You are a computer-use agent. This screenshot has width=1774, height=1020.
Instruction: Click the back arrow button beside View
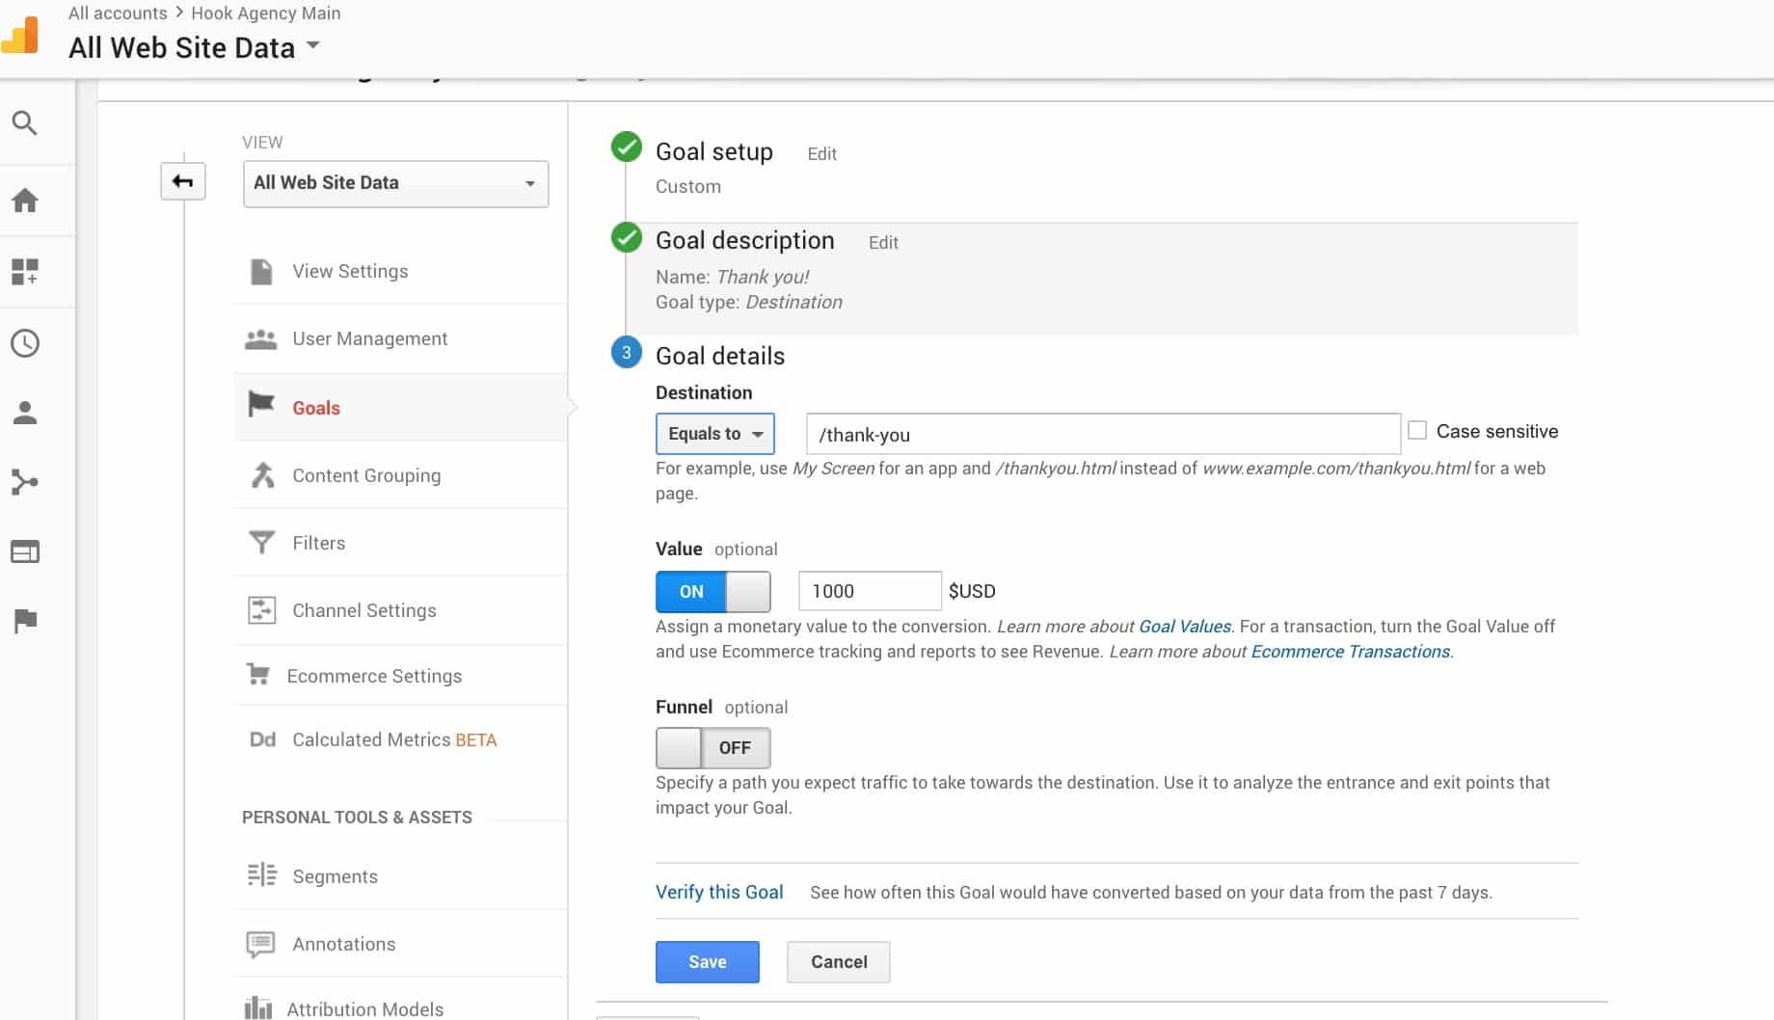(183, 181)
